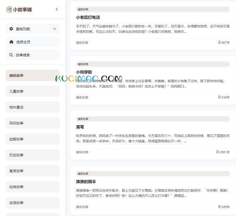
Task: Select the 经典故事 category
Action: point(33,187)
